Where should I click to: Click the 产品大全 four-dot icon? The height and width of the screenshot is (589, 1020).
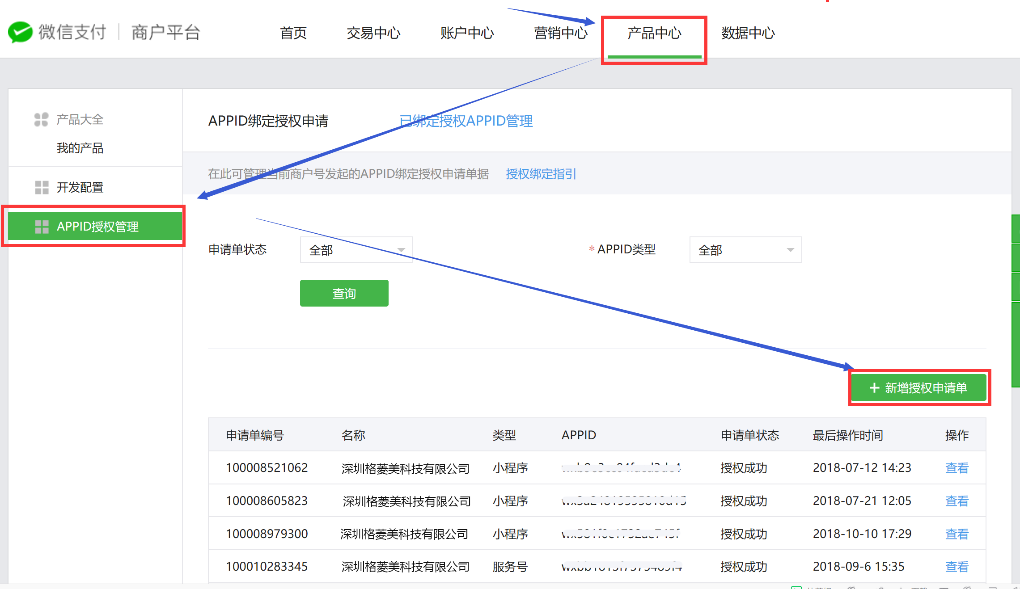click(41, 119)
